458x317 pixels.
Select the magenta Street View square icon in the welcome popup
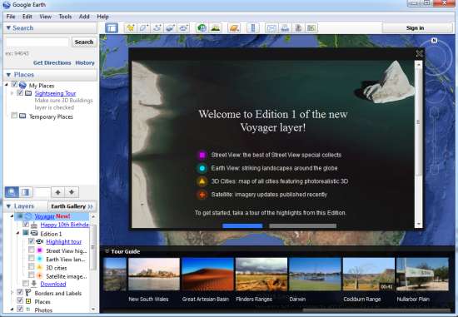click(x=202, y=155)
